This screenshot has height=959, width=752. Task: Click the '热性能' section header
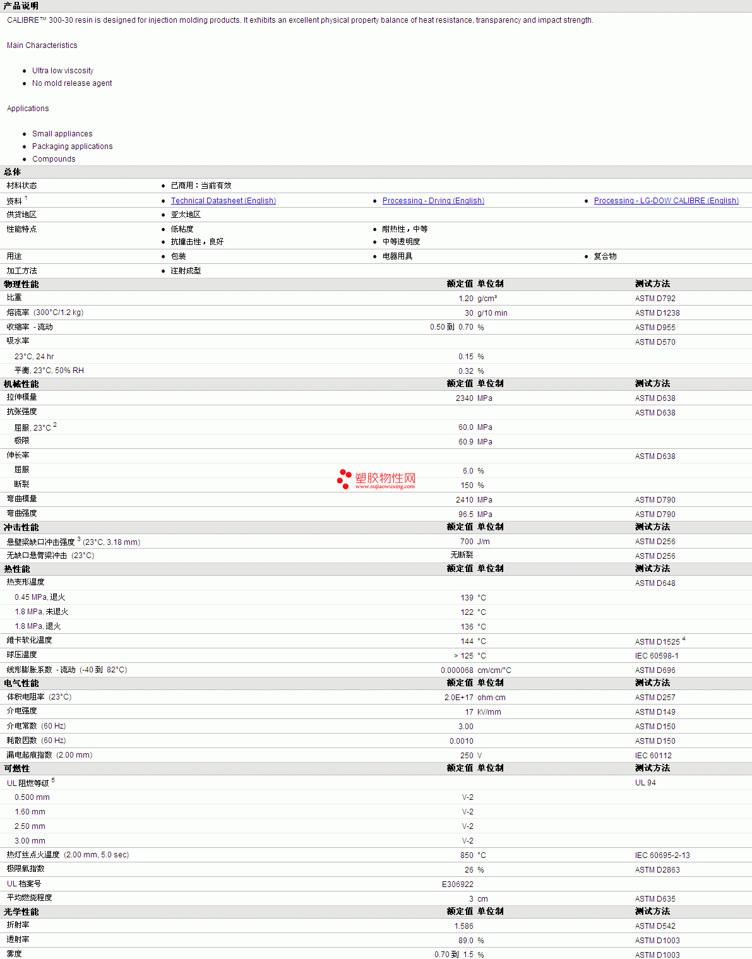click(x=17, y=569)
